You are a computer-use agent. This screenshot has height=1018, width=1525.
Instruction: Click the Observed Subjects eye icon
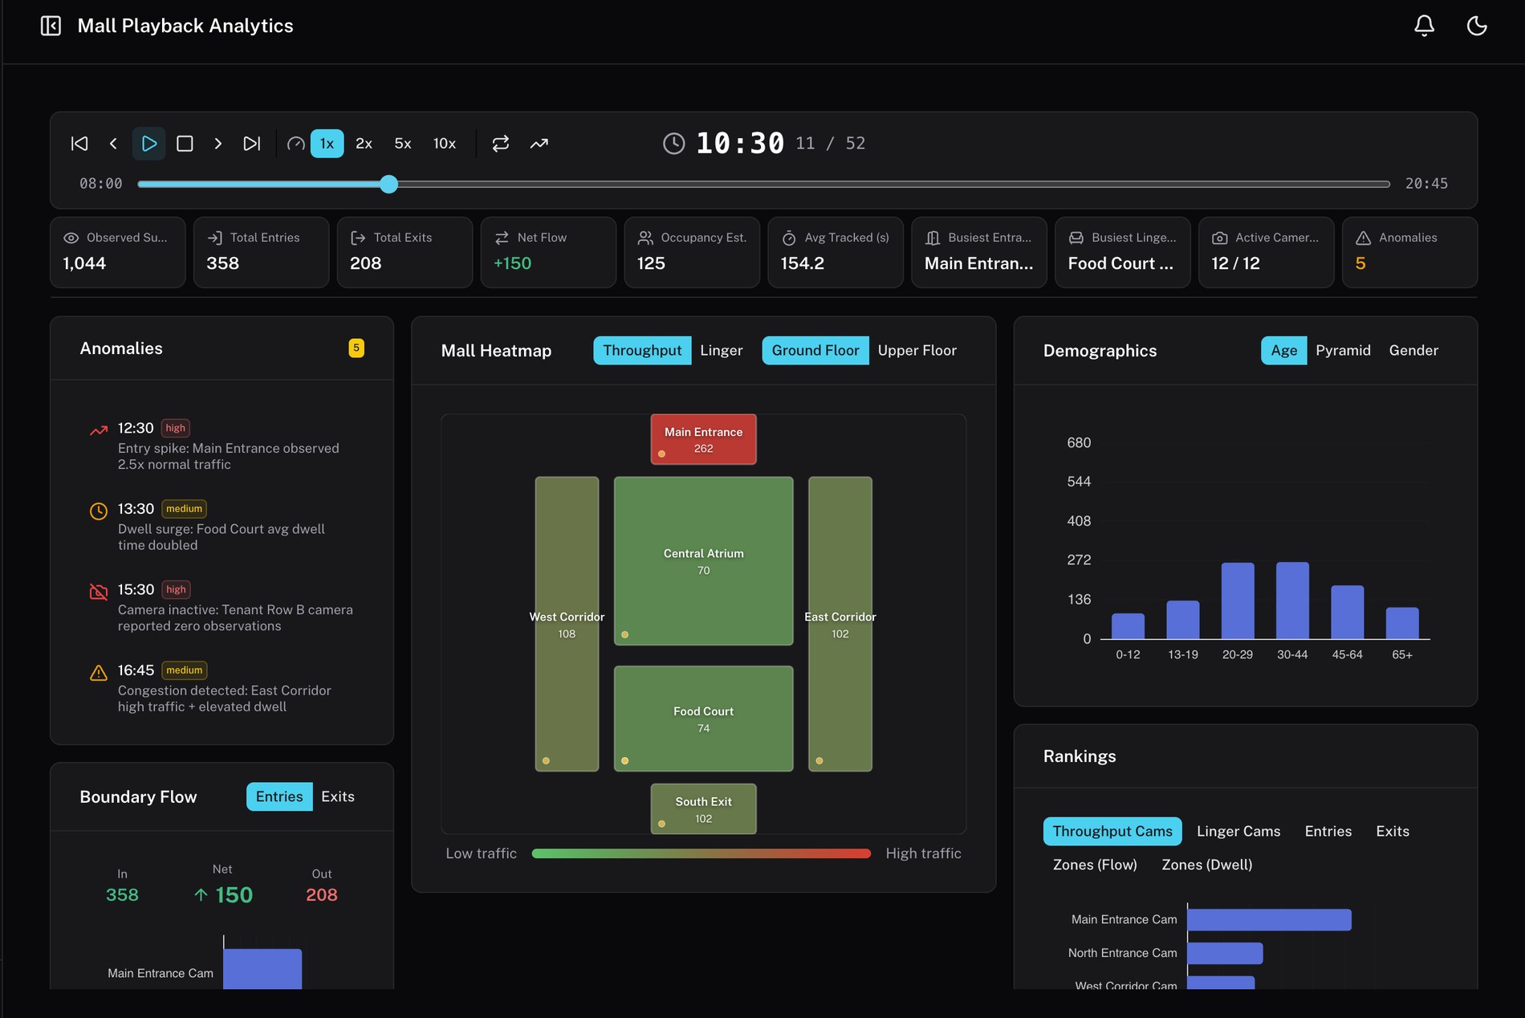(x=71, y=238)
